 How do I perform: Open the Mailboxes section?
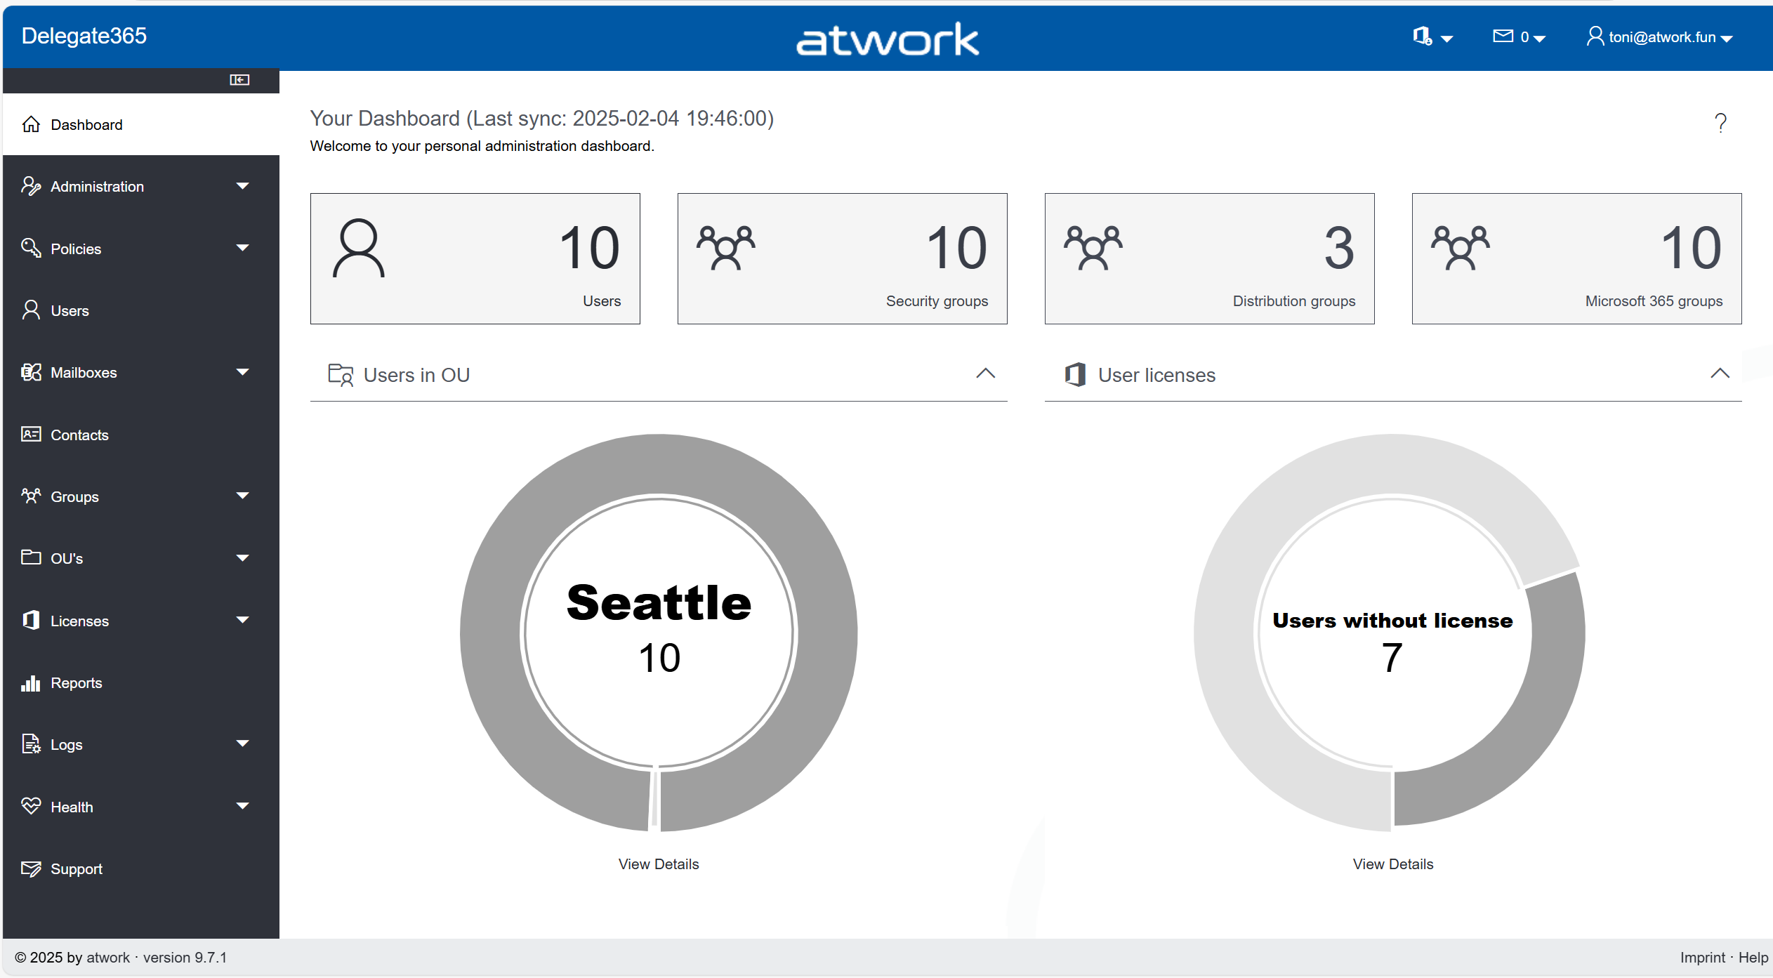click(x=84, y=372)
